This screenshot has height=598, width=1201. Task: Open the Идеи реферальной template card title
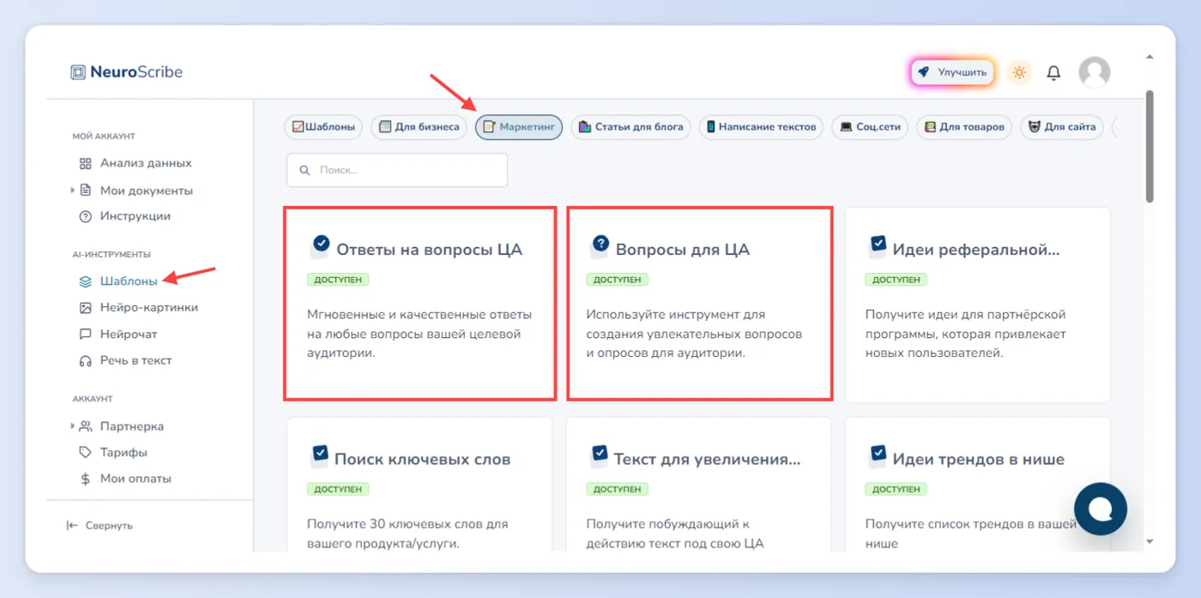click(976, 250)
